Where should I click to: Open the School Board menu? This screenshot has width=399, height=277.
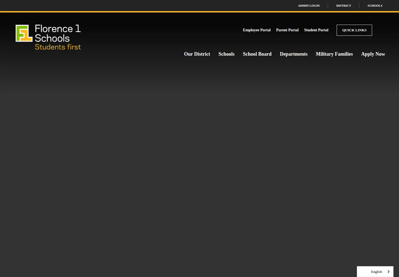point(257,54)
